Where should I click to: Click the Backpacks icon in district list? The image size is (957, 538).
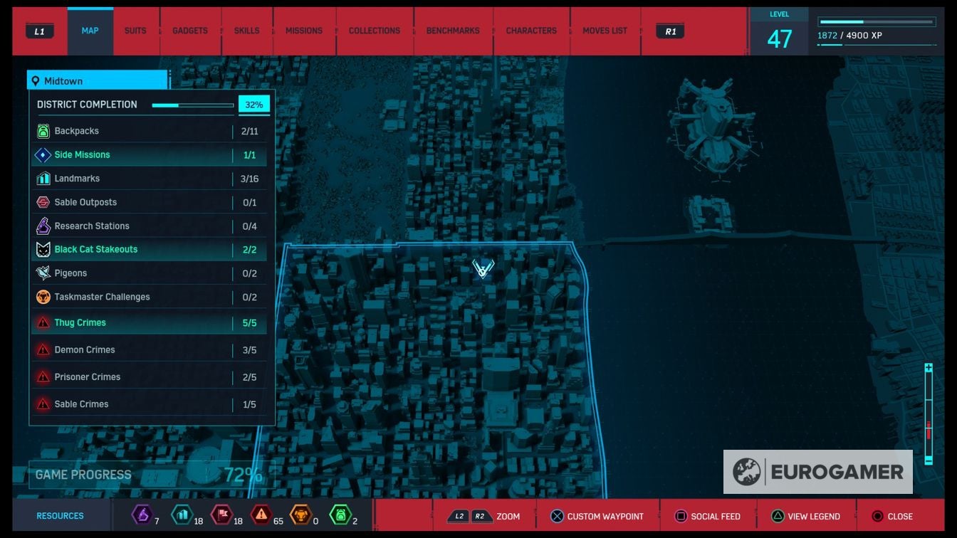click(x=43, y=131)
